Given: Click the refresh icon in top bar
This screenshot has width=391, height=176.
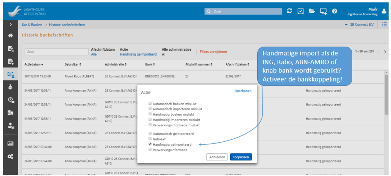Looking at the screenshot, I should (x=289, y=11).
